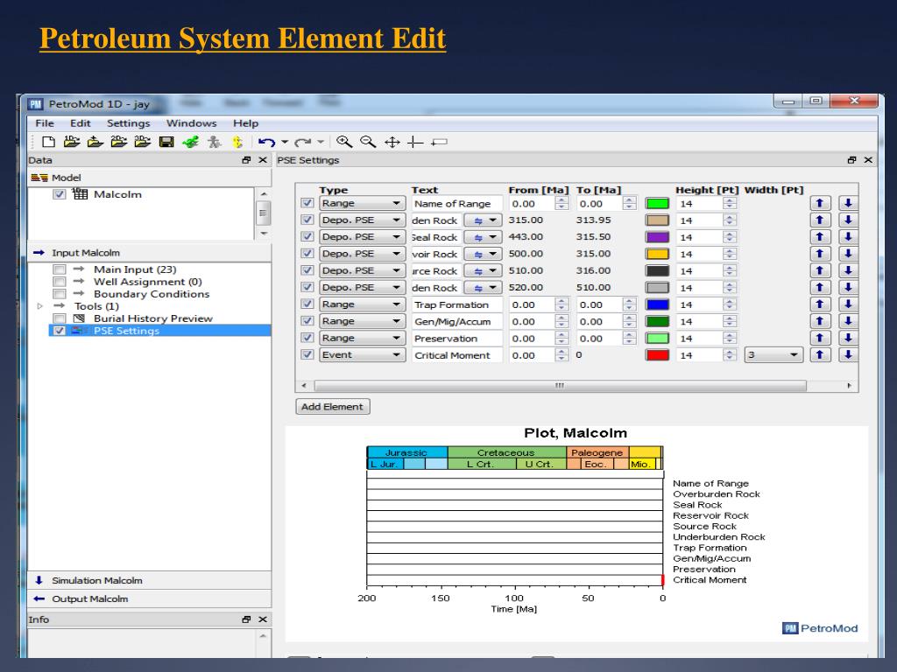The image size is (897, 672).
Task: Uncheck the PSE Settings tree checkbox
Action: (59, 330)
